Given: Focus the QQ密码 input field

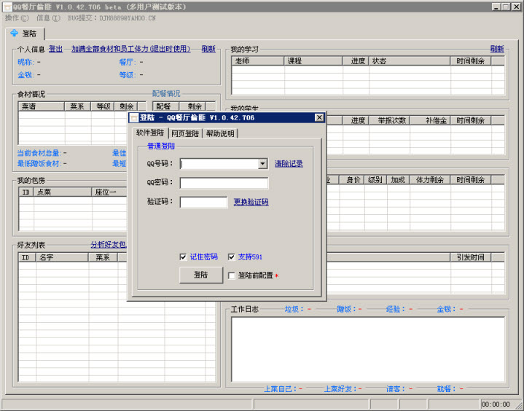Looking at the screenshot, I should click(x=224, y=183).
